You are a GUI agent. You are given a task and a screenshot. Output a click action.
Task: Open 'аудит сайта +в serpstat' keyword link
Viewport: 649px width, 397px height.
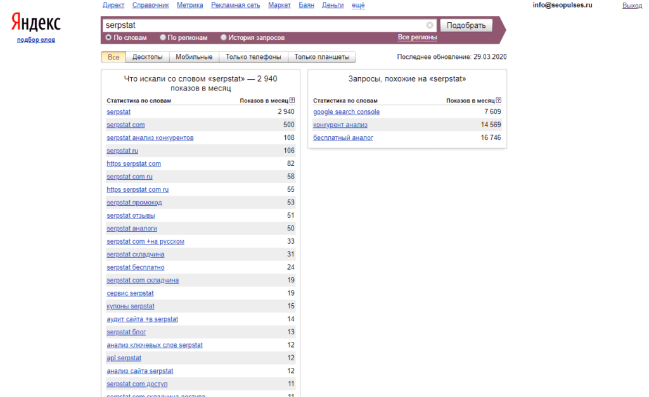click(143, 319)
